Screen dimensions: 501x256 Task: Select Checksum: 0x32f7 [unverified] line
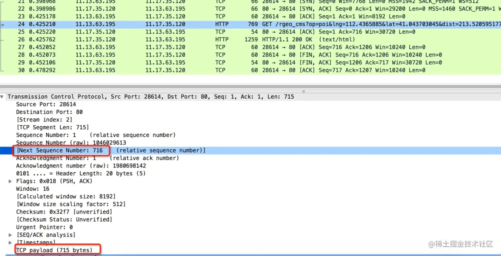(x=64, y=212)
